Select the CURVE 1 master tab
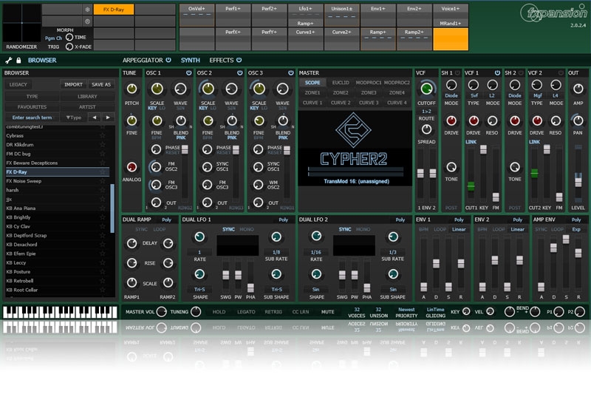Viewport: 591px width, 394px height. point(312,103)
